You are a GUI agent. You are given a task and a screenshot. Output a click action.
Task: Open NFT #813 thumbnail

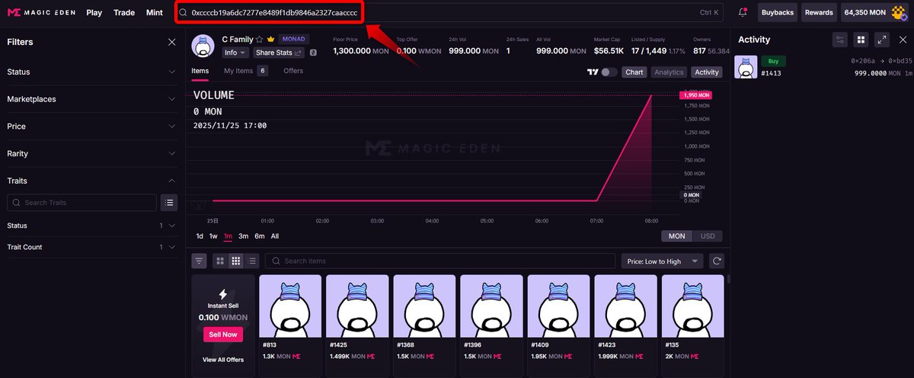click(290, 307)
